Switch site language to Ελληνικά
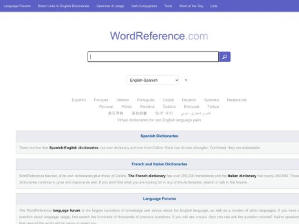The image size is (299, 224). pos(191,107)
